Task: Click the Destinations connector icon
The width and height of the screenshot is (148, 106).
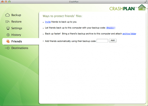Action: 7,48
